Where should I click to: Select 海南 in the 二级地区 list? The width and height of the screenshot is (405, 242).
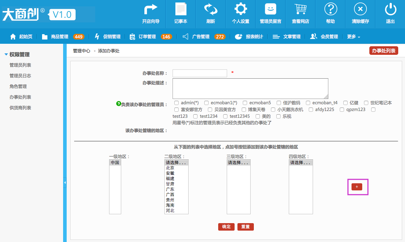(x=176, y=205)
